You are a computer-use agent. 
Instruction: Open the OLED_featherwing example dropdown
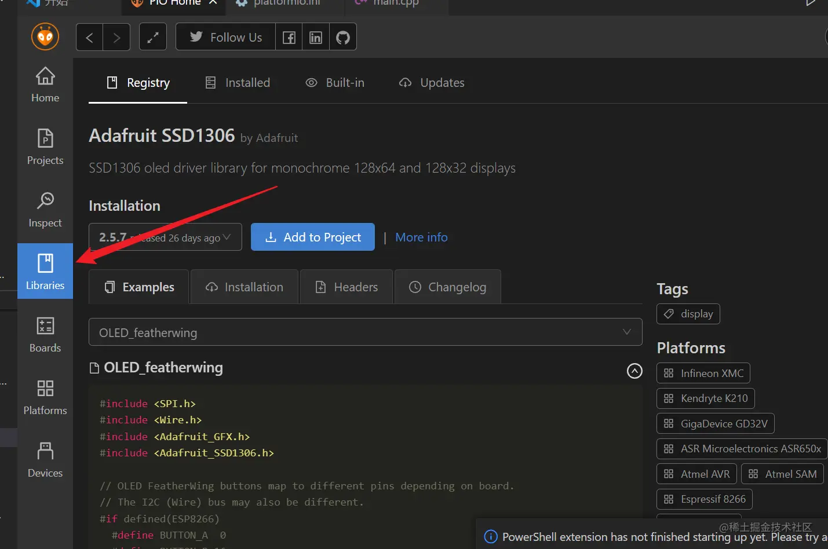366,332
